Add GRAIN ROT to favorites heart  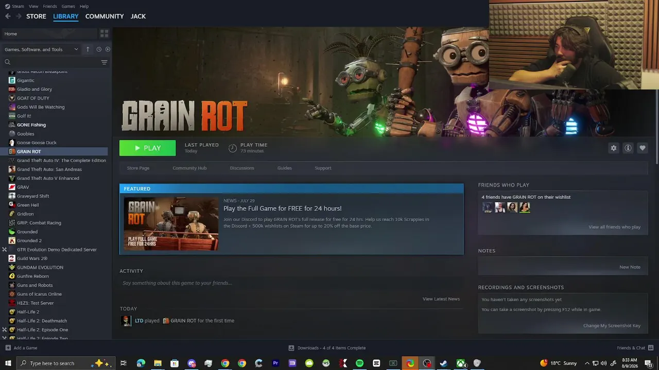642,148
